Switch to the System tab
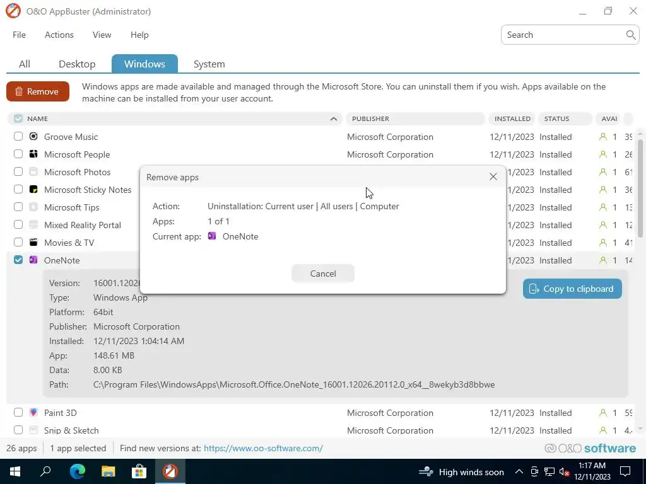646x484 pixels. (x=209, y=64)
